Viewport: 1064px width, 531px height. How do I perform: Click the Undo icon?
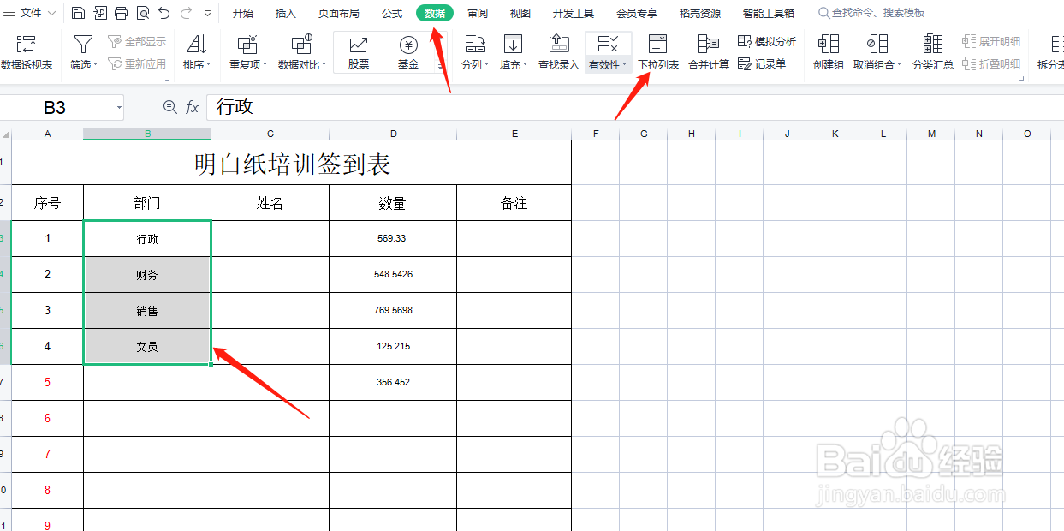point(164,12)
